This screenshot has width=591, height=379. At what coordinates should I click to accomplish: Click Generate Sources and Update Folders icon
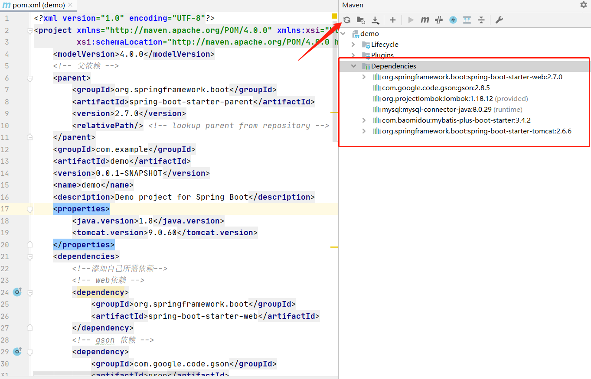pyautogui.click(x=361, y=20)
